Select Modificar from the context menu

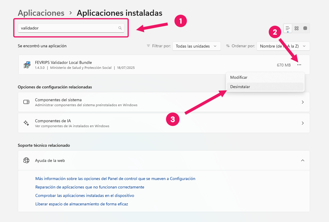click(239, 77)
